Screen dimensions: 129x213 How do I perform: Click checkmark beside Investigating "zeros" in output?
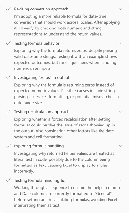tap(8, 77)
